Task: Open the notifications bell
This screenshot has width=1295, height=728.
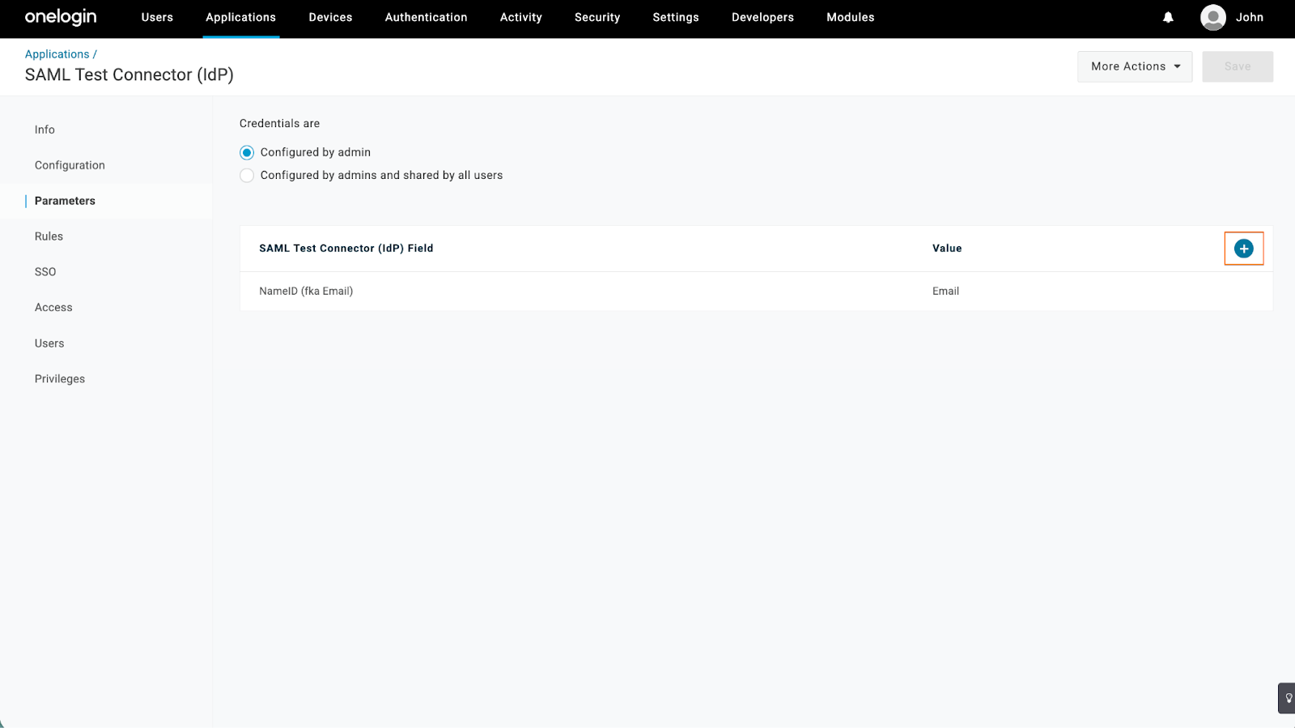Action: (1168, 17)
